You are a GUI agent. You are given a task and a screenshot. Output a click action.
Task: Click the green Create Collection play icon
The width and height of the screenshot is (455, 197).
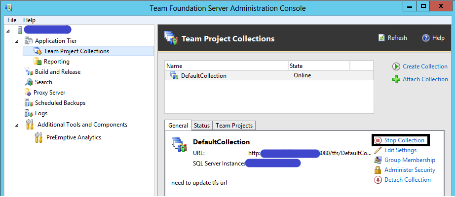pos(396,66)
